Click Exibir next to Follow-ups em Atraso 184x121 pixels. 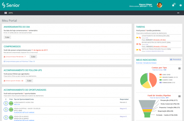tap(29, 81)
